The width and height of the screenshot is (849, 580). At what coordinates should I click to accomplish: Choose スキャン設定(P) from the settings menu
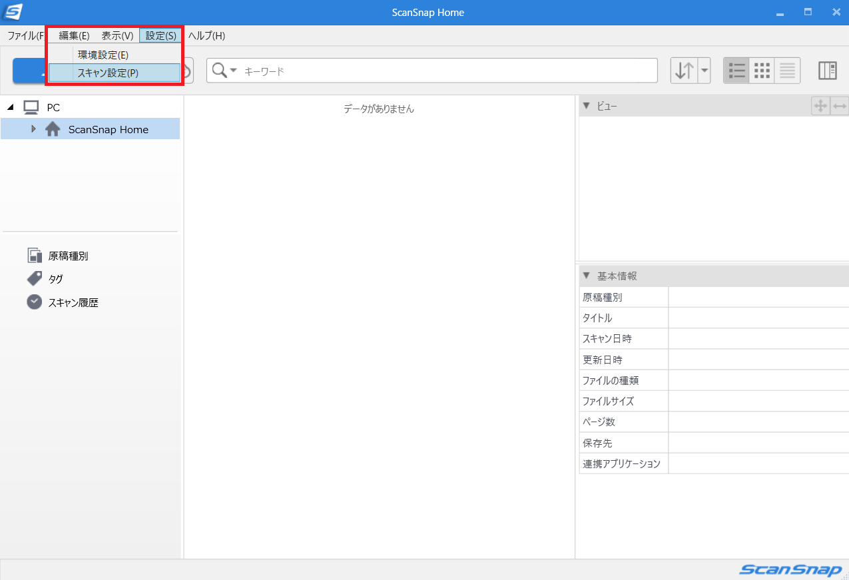115,73
